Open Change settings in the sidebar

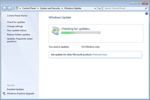pos(15,26)
